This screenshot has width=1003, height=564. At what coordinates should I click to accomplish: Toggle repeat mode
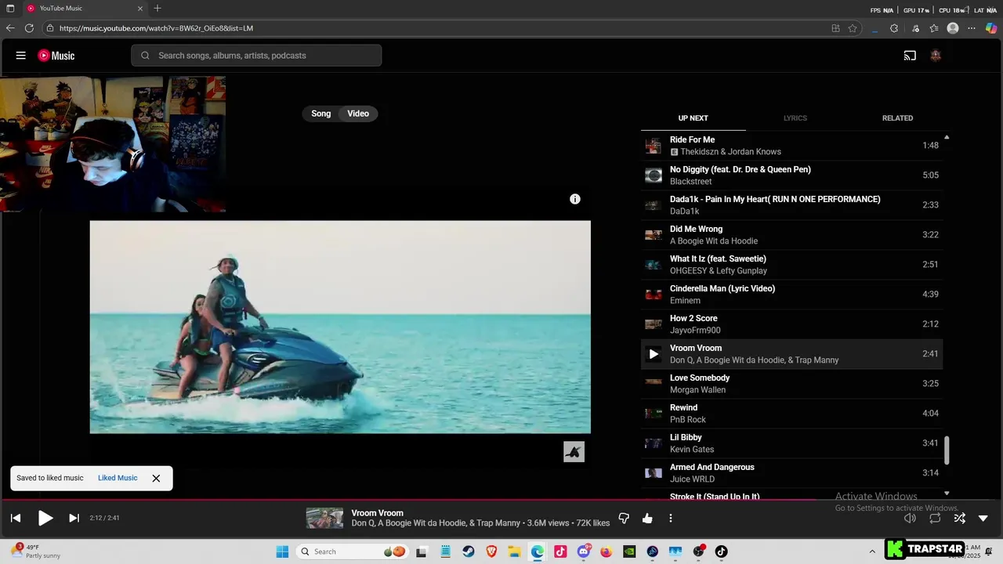[935, 518]
